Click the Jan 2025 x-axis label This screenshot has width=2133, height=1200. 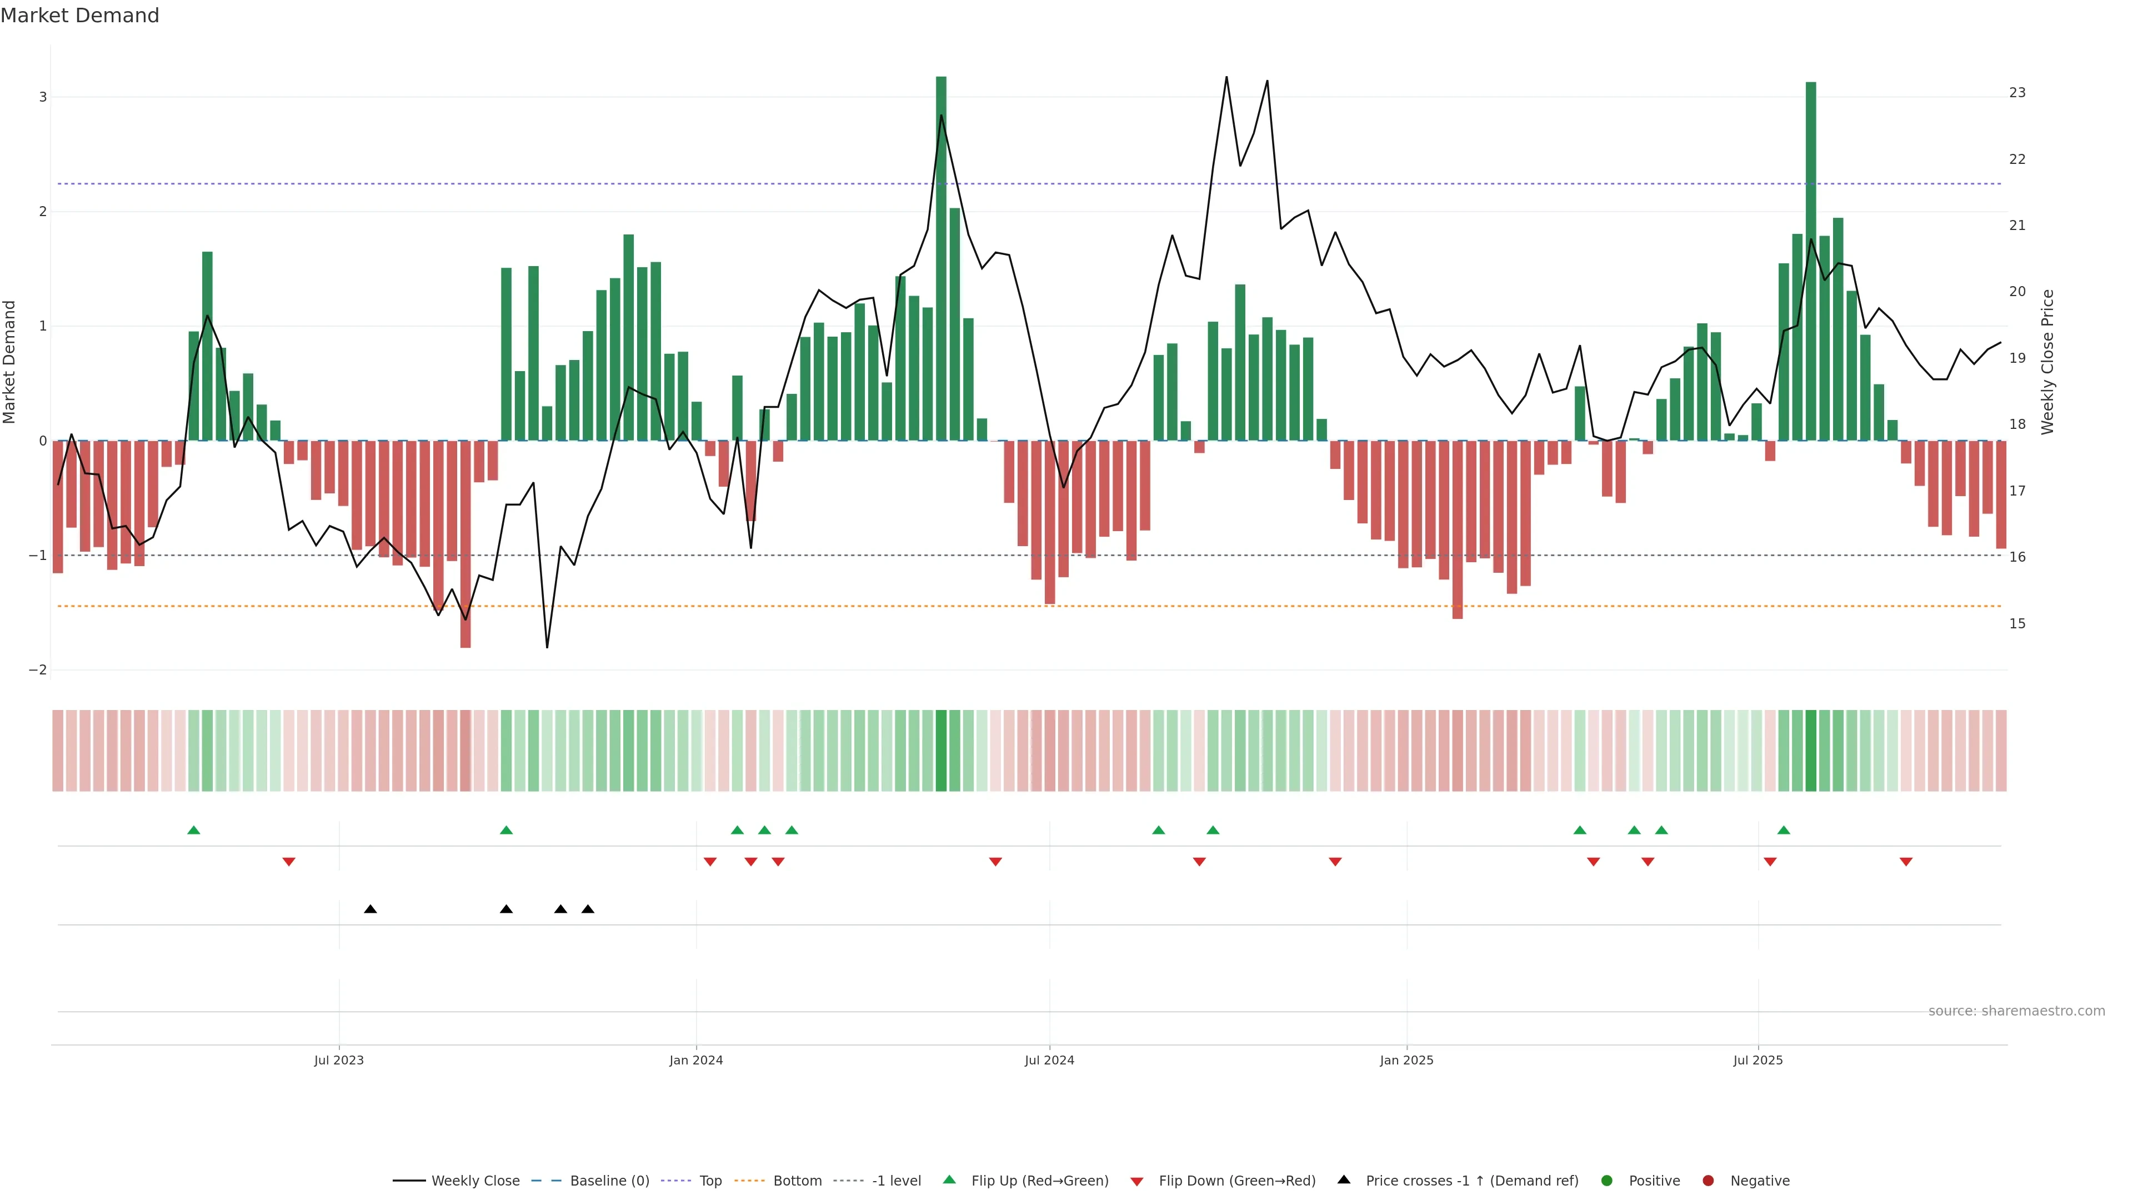click(1406, 1060)
